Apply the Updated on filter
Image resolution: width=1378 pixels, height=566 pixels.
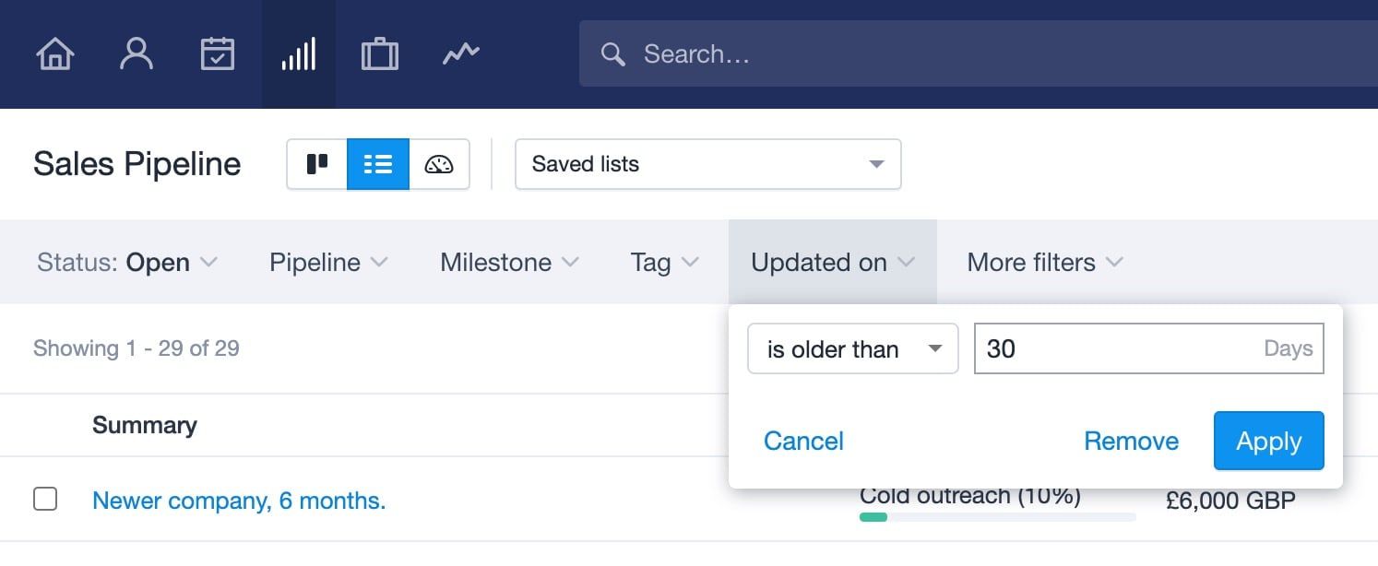pyautogui.click(x=1269, y=441)
